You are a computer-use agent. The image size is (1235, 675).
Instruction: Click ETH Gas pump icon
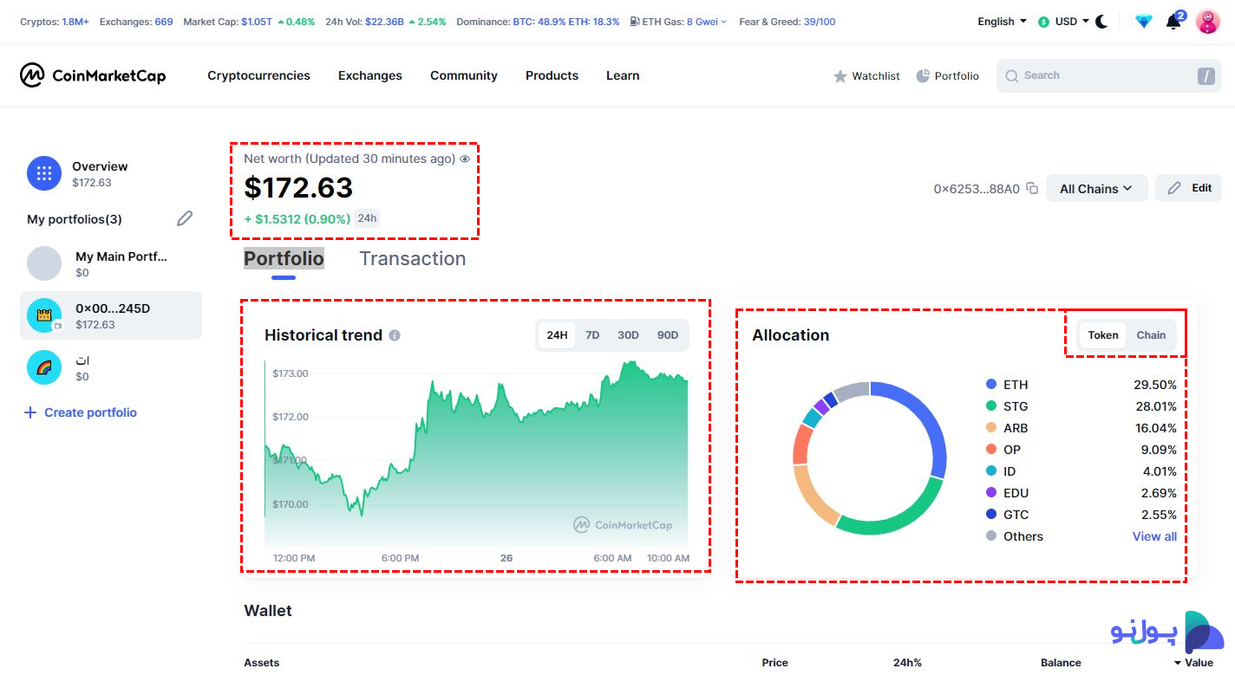click(635, 22)
